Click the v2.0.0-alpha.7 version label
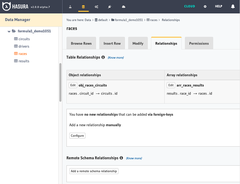240x184 pixels. [40, 7]
